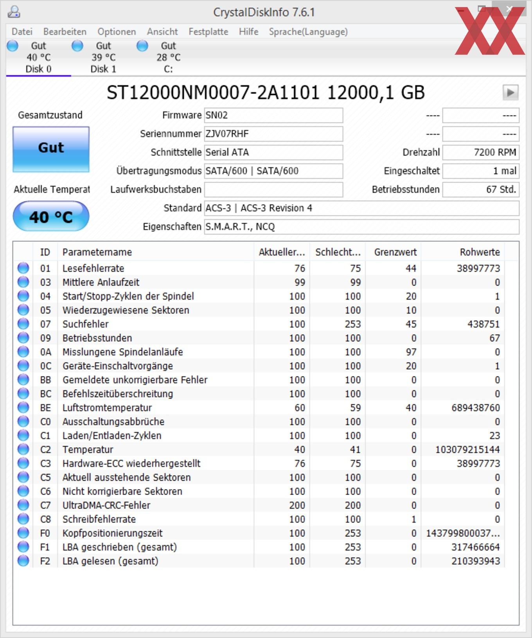The height and width of the screenshot is (638, 532).
Task: Click status orb of Mittlere Anlaufzeit row
Action: click(x=23, y=282)
